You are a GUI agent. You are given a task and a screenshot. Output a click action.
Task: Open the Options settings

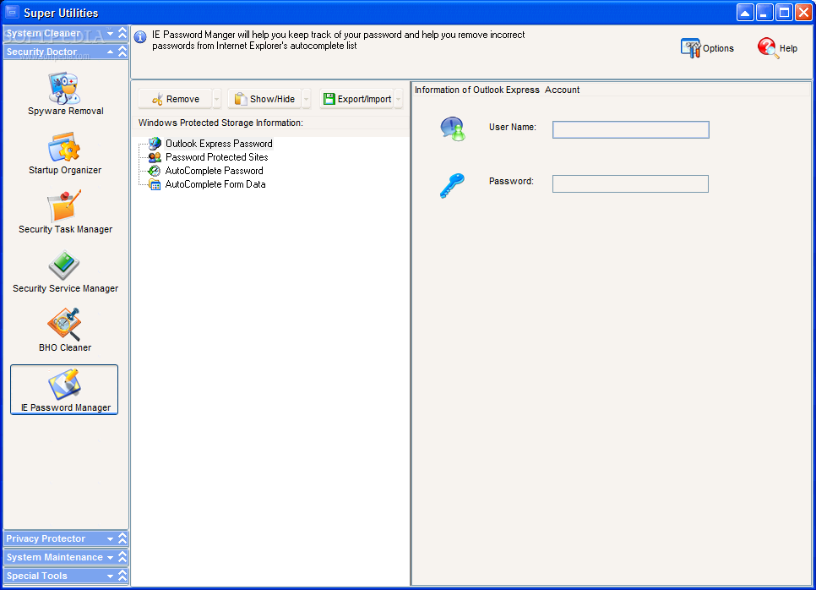pyautogui.click(x=707, y=48)
